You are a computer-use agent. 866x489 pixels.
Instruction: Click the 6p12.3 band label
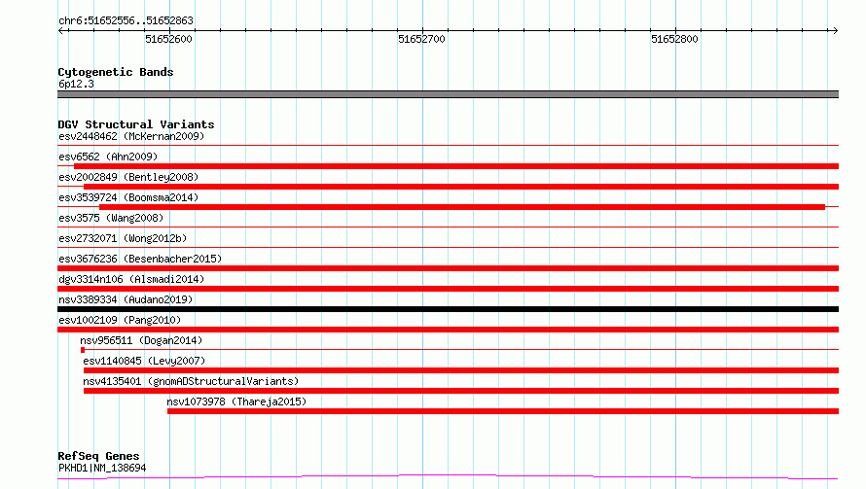tap(76, 84)
